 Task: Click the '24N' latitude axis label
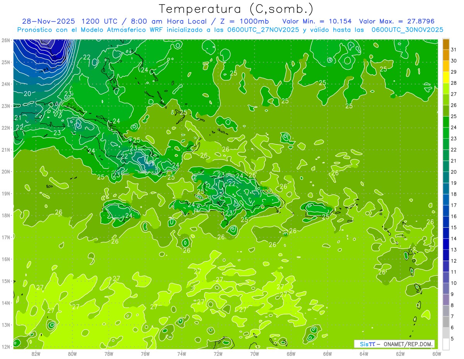[x=6, y=84]
